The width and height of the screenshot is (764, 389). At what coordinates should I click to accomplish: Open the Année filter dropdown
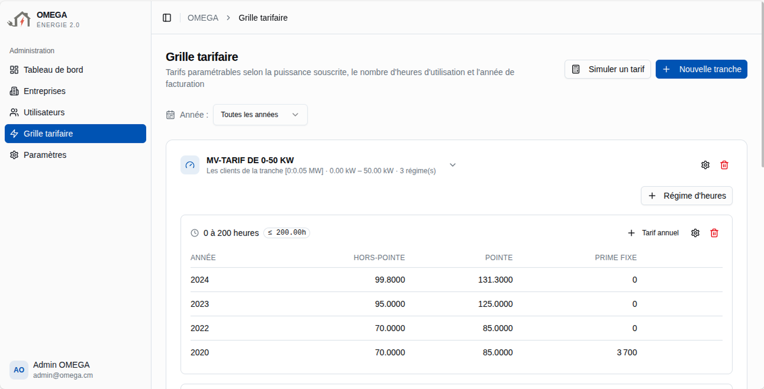click(x=260, y=115)
